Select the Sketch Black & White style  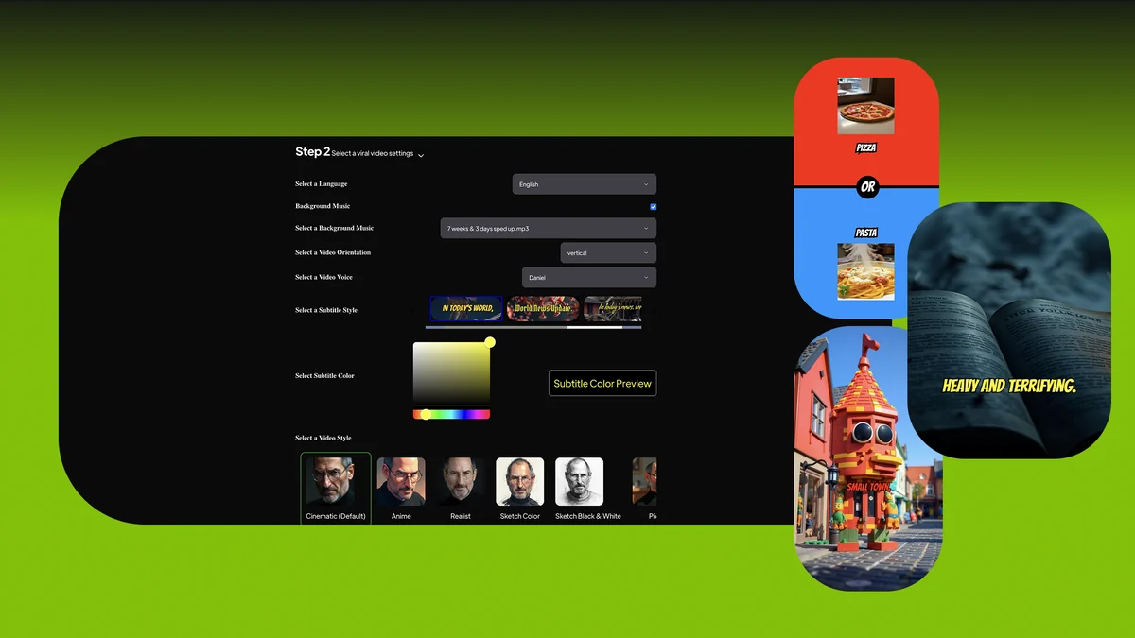579,488
